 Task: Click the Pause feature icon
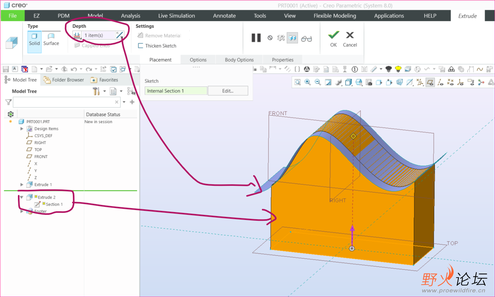(x=256, y=38)
